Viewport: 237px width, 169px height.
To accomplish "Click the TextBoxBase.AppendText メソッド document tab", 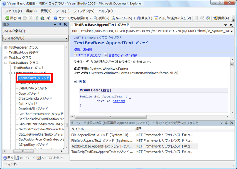I will (102, 25).
